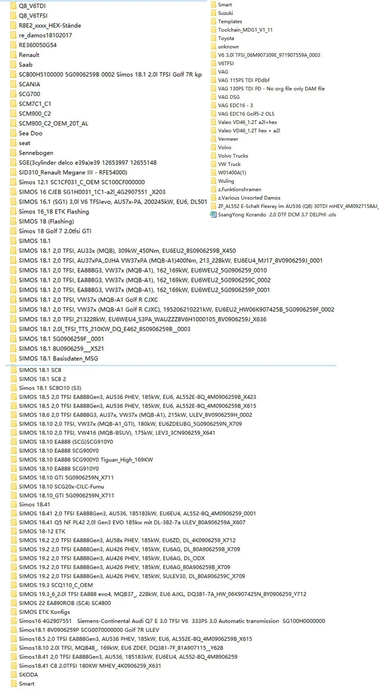Viewport: 379px width, 699px height.
Task: Click the Suzuki folder icon
Action: click(x=213, y=13)
